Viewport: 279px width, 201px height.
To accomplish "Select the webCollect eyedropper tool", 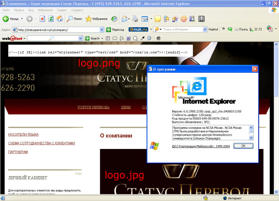I will (143, 38).
